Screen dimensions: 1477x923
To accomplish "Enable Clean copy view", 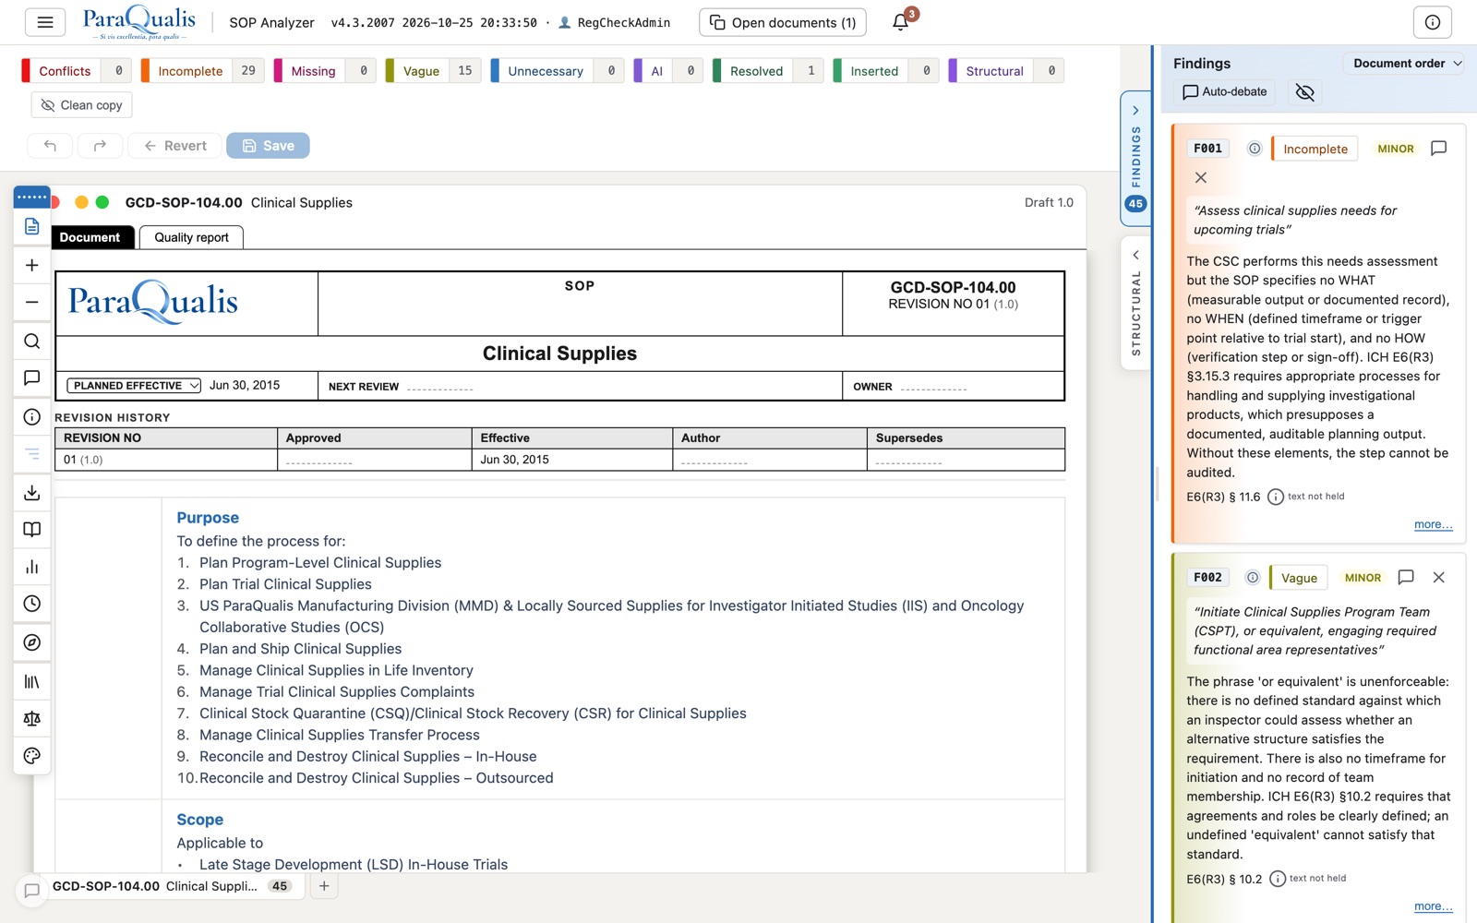I will tap(82, 105).
